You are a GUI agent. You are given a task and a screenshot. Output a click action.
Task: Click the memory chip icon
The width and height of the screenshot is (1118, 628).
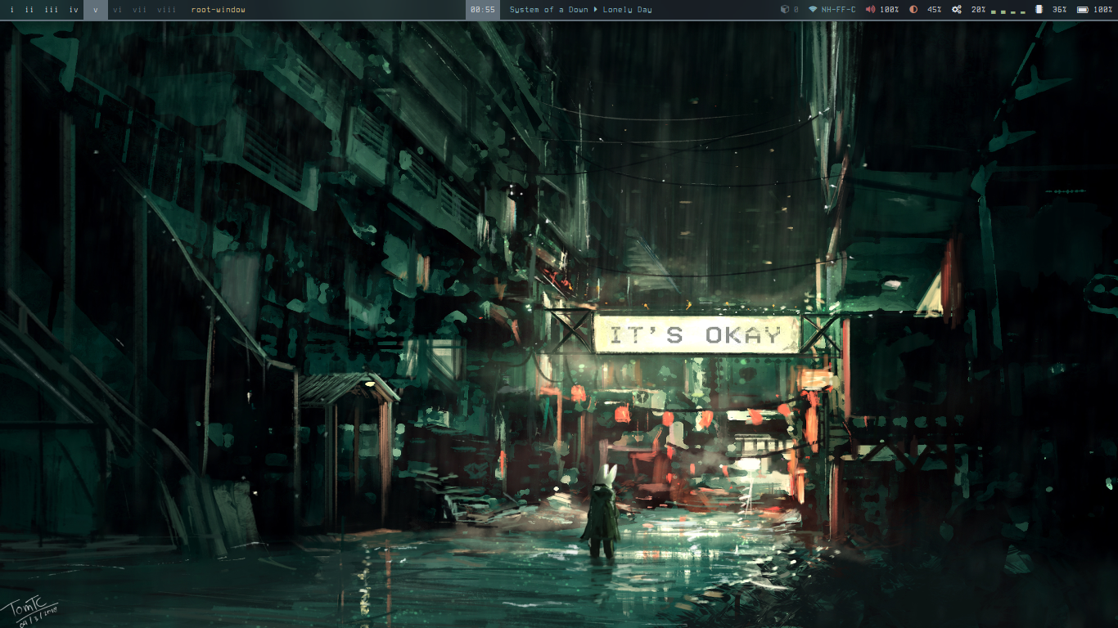point(1039,10)
